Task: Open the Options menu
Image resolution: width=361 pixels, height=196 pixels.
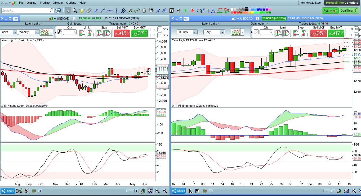Action: point(71,3)
